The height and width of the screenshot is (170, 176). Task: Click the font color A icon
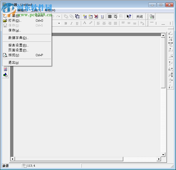(x=85, y=23)
